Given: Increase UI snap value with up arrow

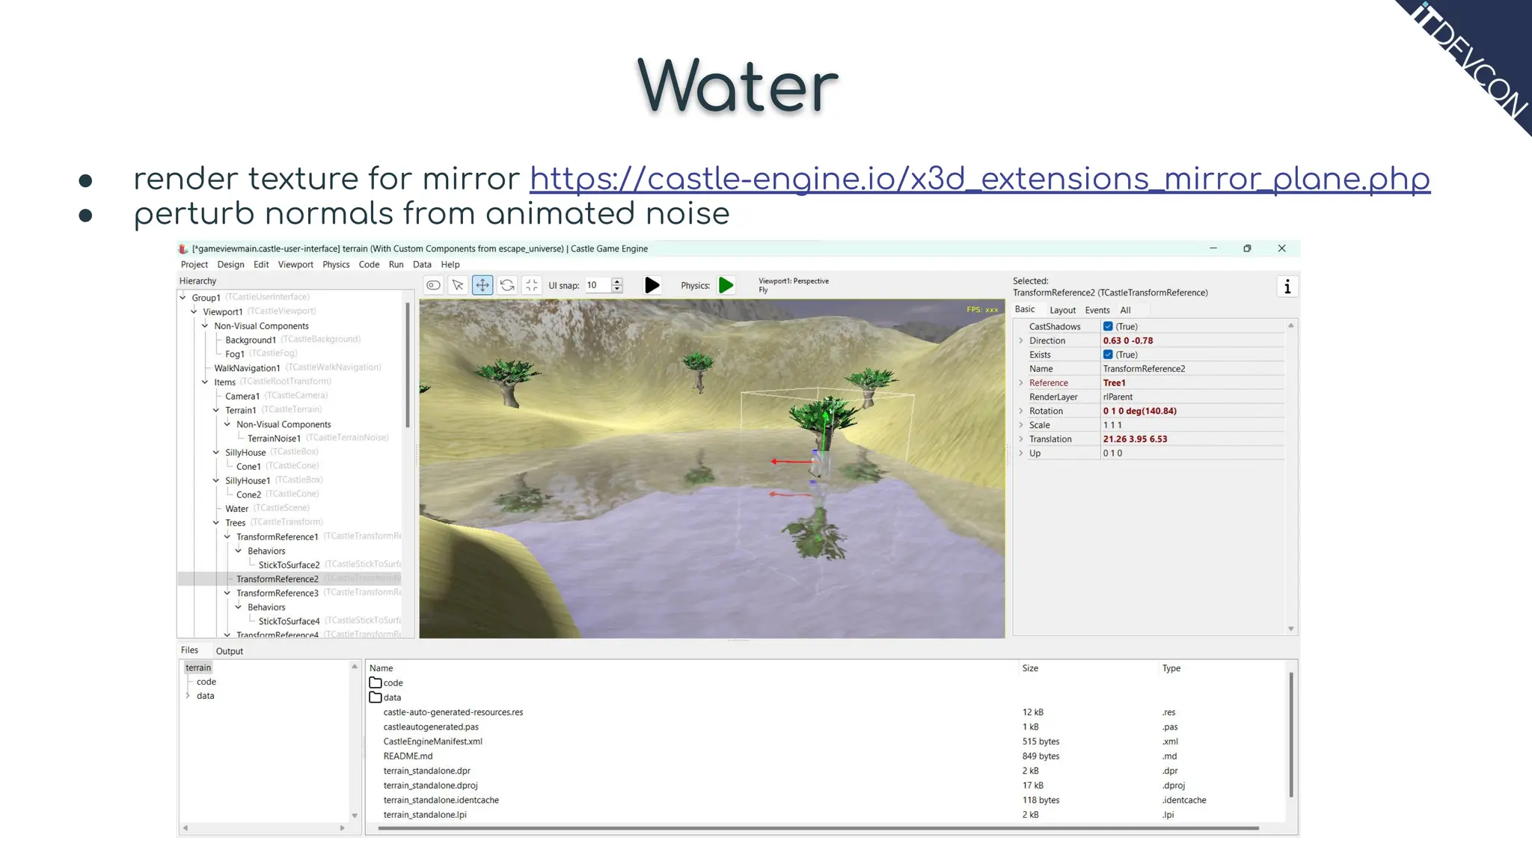Looking at the screenshot, I should (x=617, y=281).
